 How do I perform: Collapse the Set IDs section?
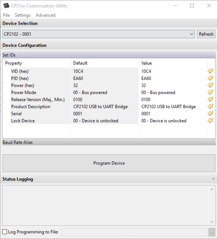109,55
